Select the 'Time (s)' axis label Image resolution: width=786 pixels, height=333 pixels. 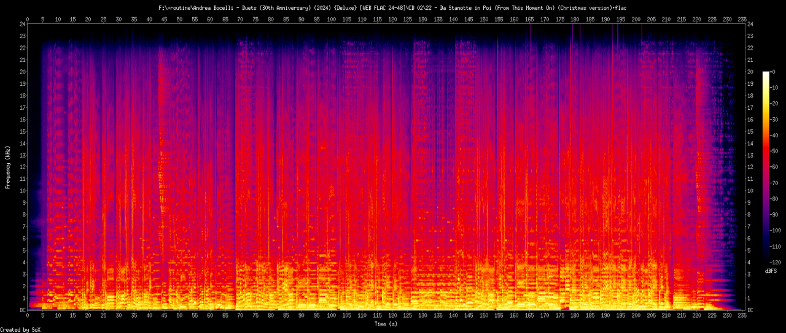(x=386, y=323)
